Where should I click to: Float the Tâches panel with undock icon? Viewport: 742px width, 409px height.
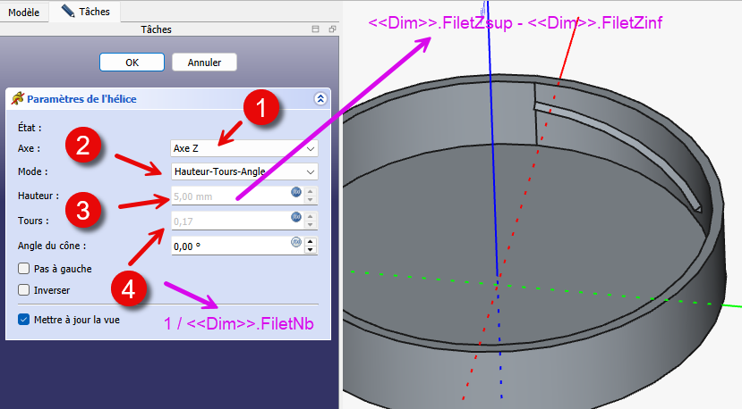331,29
